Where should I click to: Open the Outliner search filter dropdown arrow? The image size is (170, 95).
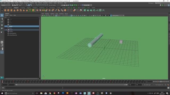click(x=39, y=17)
